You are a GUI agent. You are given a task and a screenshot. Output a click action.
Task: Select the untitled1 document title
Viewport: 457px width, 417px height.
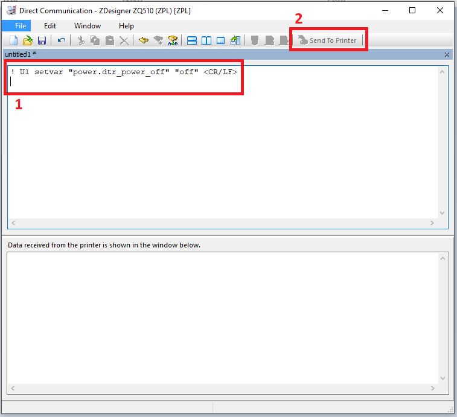(x=21, y=54)
